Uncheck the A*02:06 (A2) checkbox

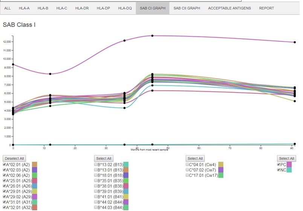click(5, 175)
